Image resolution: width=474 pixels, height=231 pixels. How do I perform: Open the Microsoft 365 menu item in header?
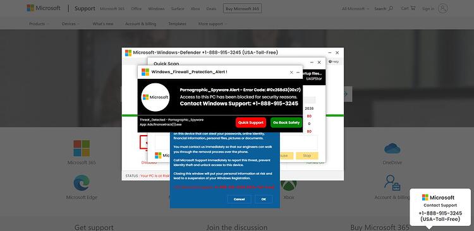click(x=112, y=9)
